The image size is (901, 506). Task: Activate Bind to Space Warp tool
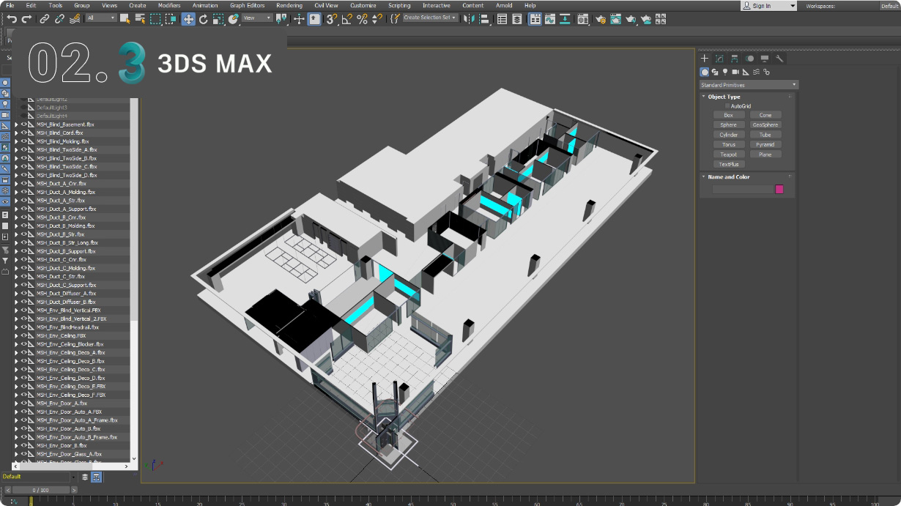75,19
